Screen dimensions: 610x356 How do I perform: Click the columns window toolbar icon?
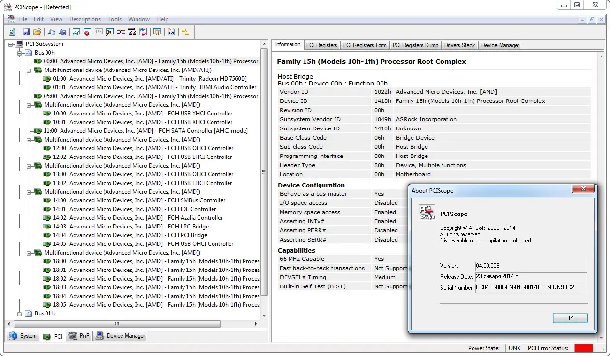click(x=157, y=32)
